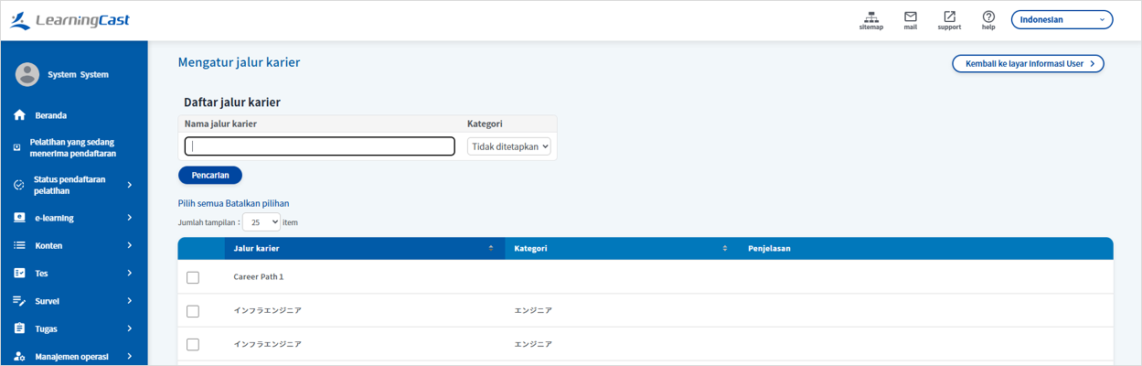This screenshot has height=366, width=1142.
Task: Open the mail icon in header
Action: point(910,17)
